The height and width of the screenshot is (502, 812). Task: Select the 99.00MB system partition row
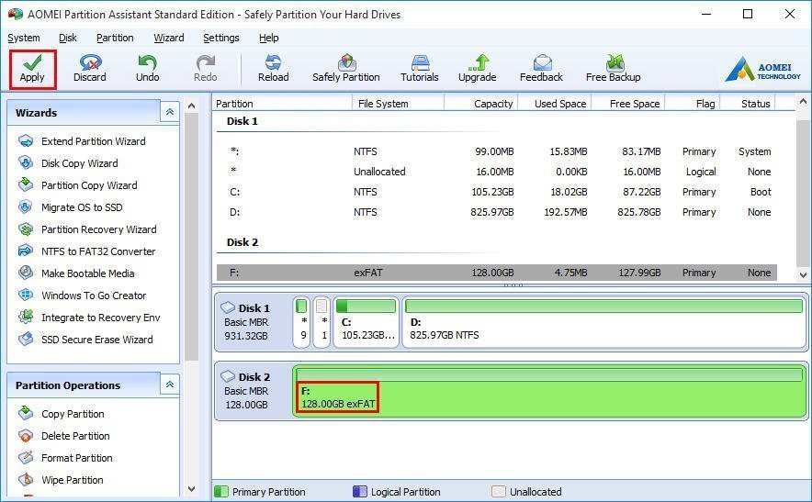(x=497, y=151)
